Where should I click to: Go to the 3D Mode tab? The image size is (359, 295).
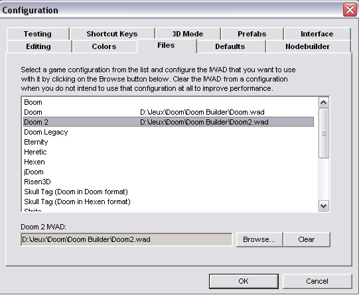(x=188, y=34)
